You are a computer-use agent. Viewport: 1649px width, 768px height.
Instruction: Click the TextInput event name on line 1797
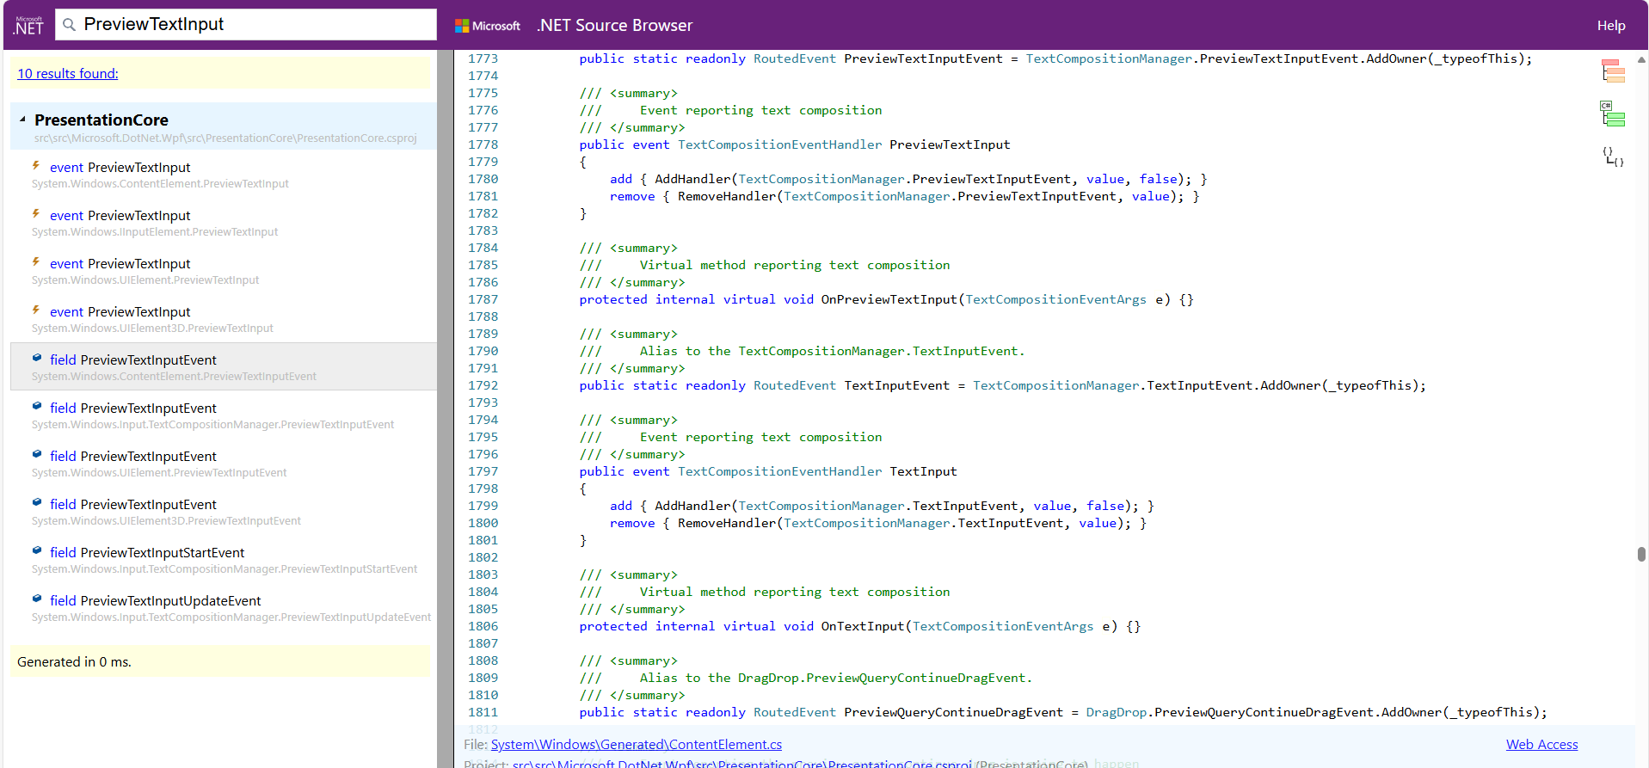[x=923, y=471]
